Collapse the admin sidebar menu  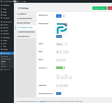(6, 70)
